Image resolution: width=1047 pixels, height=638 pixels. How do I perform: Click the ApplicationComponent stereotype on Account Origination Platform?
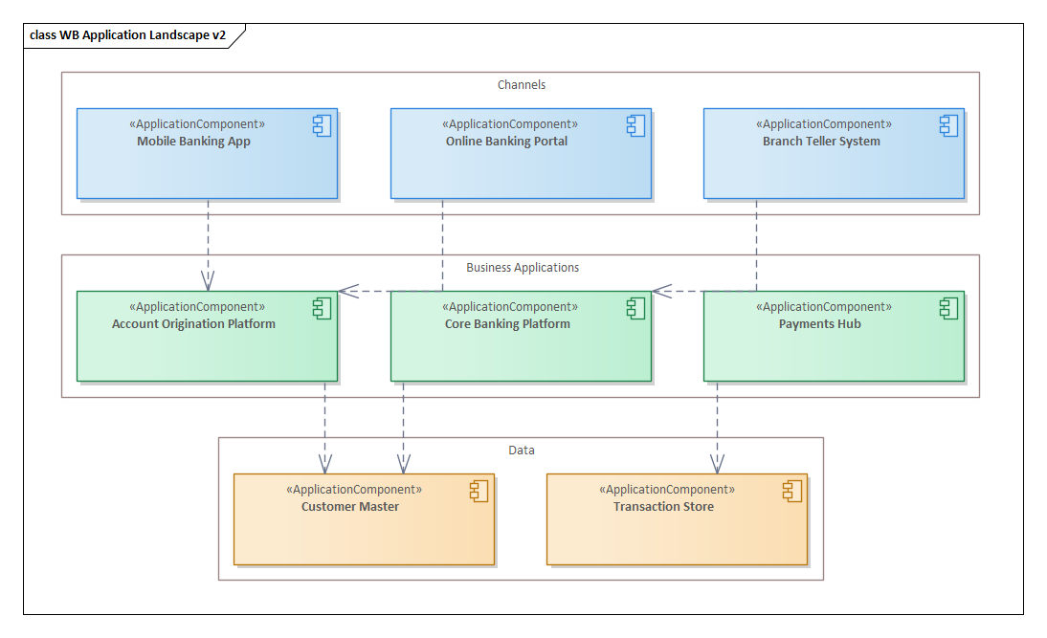pos(197,307)
